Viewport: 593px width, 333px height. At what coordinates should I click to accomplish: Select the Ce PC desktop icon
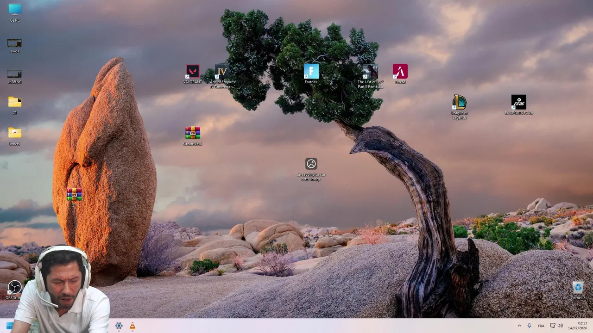pyautogui.click(x=14, y=12)
